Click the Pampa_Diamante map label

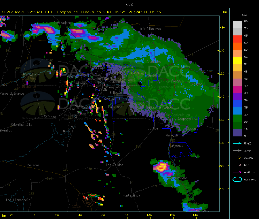(x=12, y=94)
